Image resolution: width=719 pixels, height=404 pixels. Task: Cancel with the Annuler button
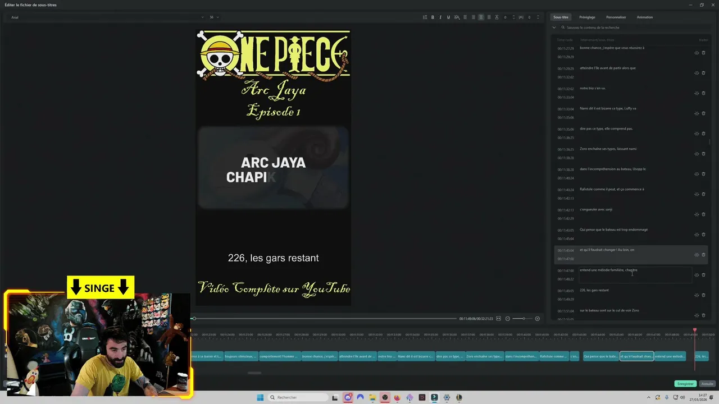pos(707,384)
